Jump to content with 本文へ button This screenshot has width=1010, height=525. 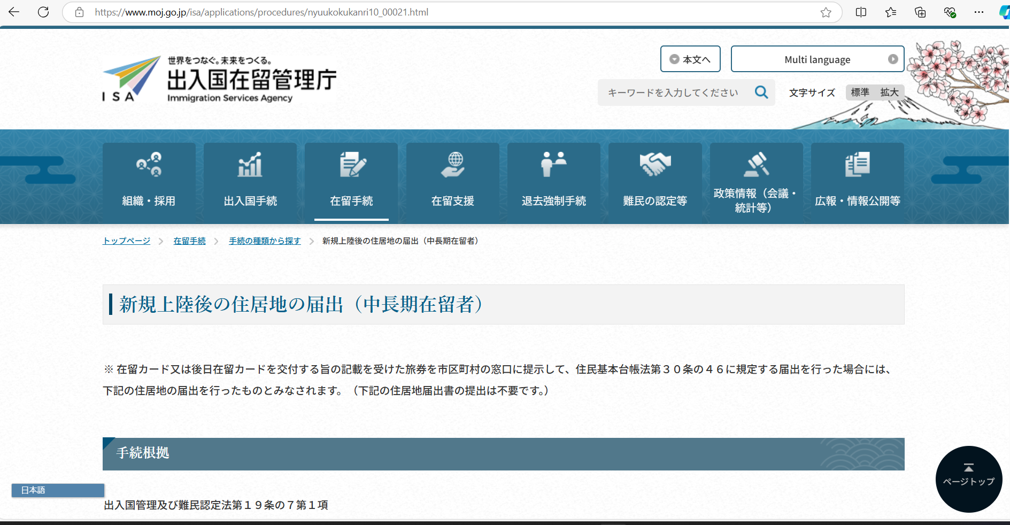pos(690,59)
